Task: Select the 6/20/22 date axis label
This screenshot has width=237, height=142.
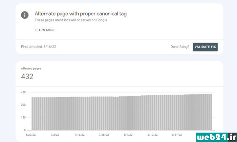Action: 31,135
